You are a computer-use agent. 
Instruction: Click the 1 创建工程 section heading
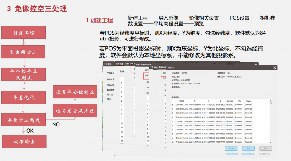[99, 20]
